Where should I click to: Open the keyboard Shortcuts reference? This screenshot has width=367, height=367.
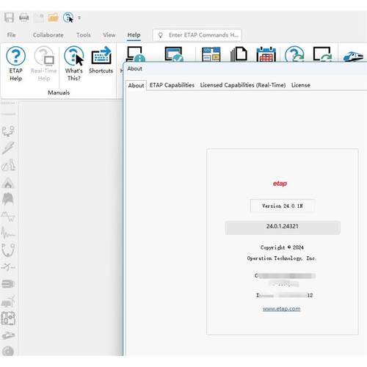101,60
